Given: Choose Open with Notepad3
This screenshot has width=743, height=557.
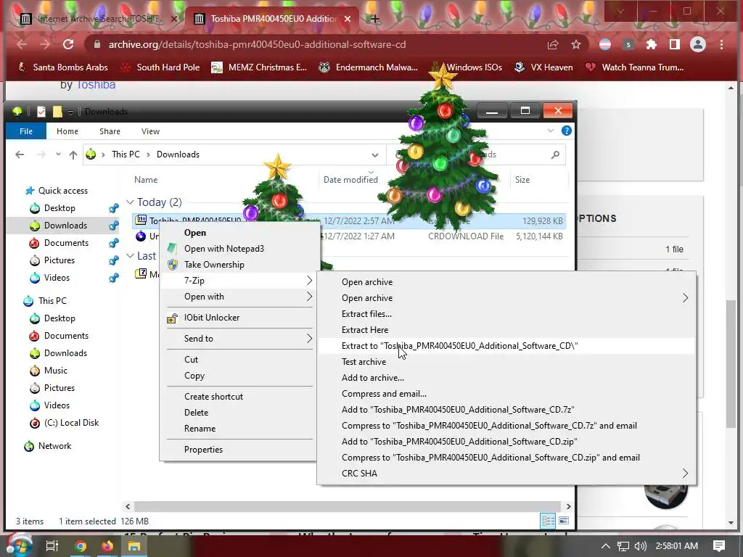Looking at the screenshot, I should pos(238,249).
